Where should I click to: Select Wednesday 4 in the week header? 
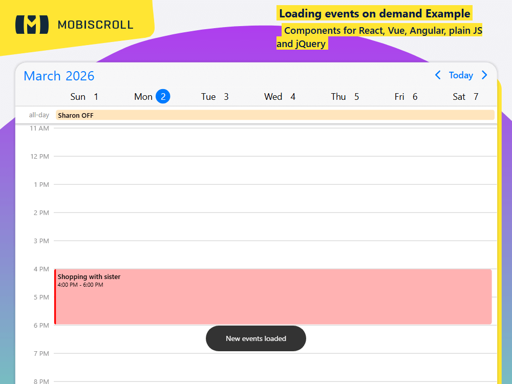point(280,96)
